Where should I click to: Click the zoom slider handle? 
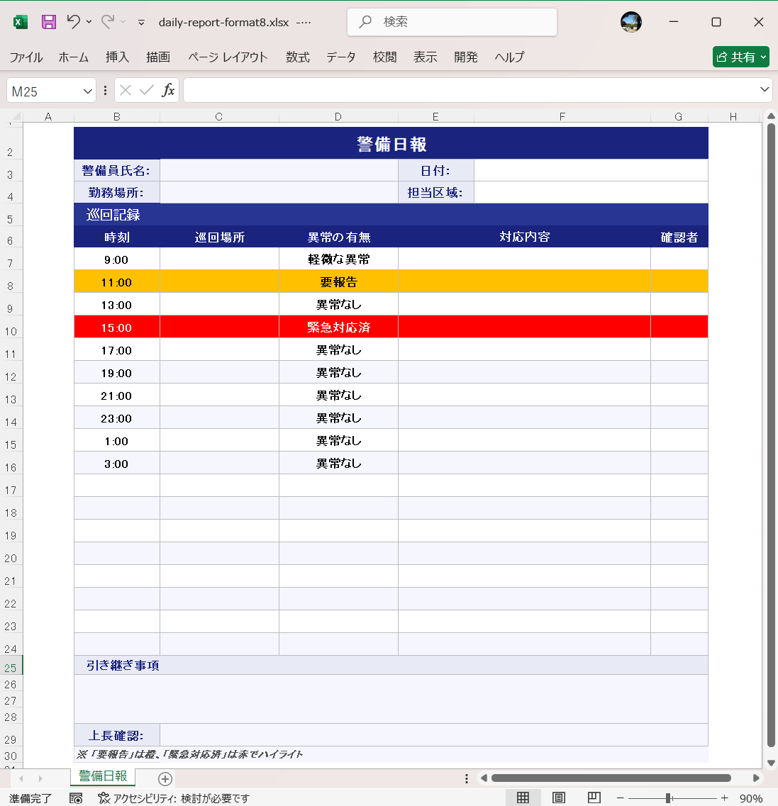tap(668, 797)
